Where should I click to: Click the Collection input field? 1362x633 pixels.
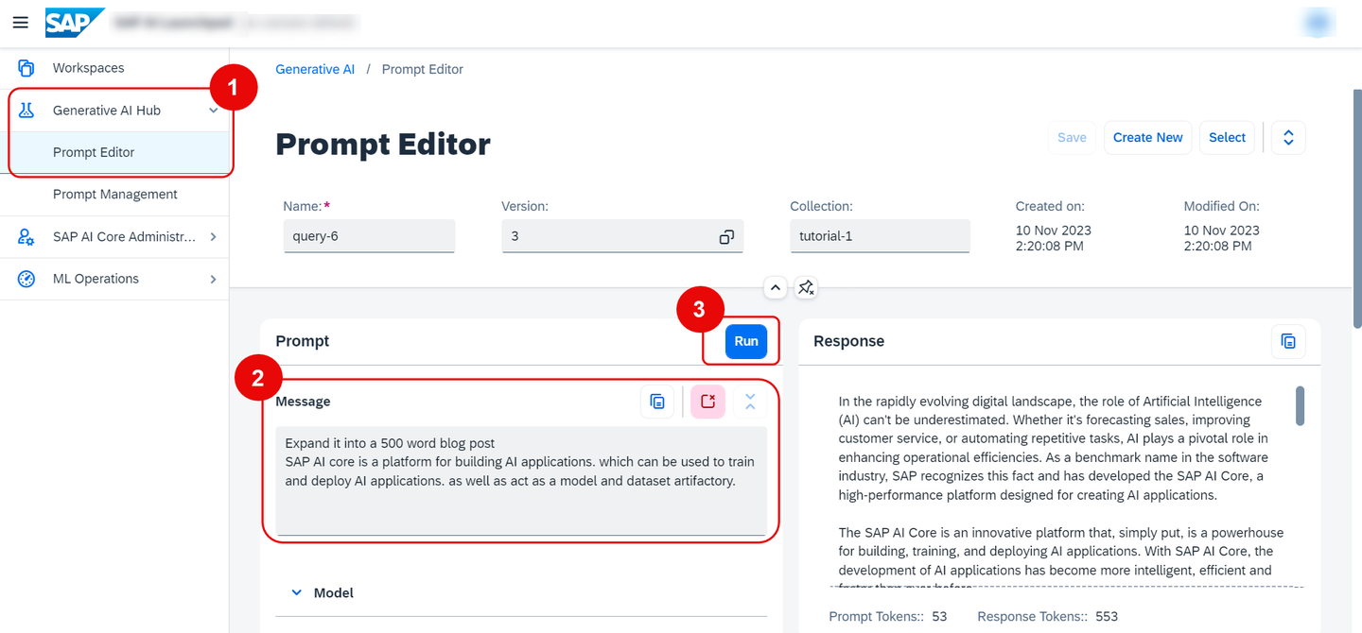point(880,236)
